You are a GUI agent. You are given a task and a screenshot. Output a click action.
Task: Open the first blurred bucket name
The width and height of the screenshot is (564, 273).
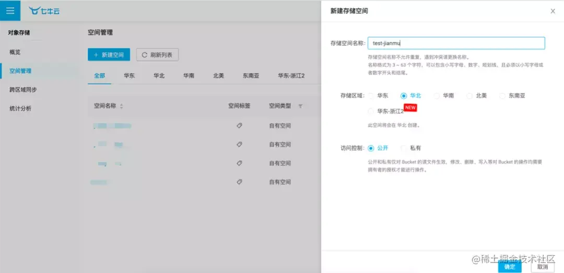tap(112, 125)
